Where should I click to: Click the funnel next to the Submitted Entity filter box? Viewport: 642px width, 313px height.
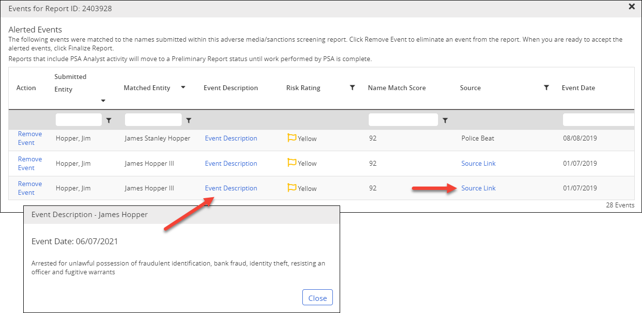pyautogui.click(x=110, y=120)
